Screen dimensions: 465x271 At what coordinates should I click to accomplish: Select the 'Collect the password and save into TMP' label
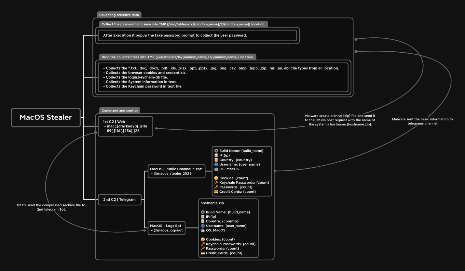click(183, 24)
